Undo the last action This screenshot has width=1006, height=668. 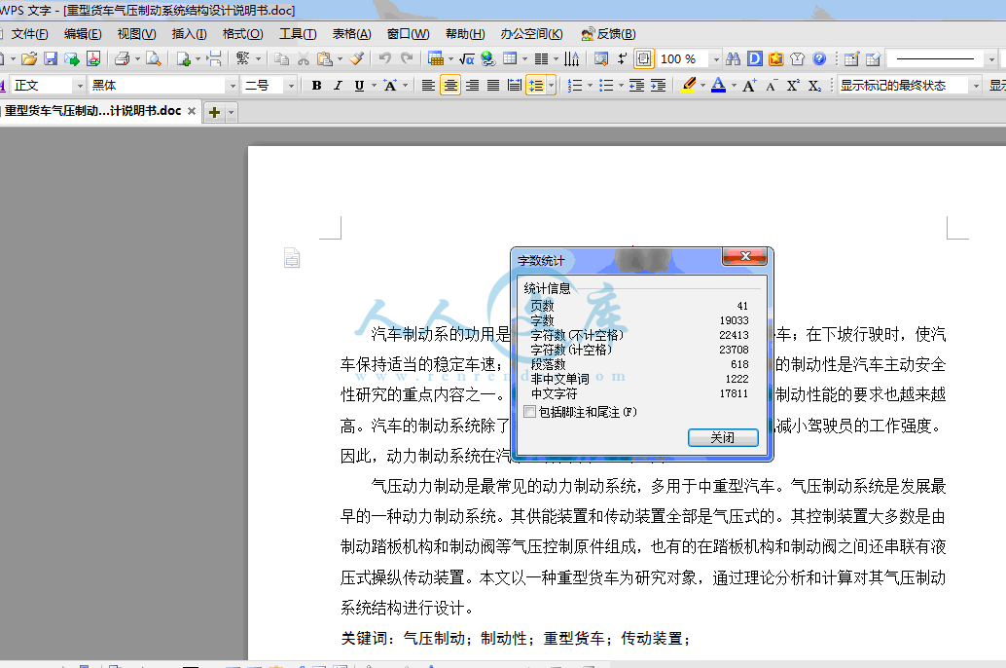pos(384,59)
